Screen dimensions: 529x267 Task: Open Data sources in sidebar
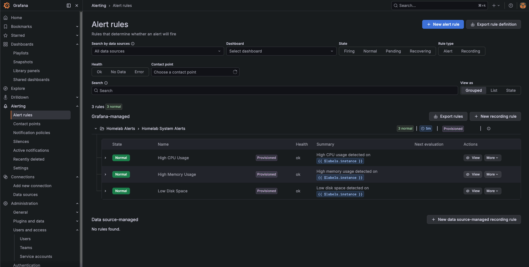25,195
